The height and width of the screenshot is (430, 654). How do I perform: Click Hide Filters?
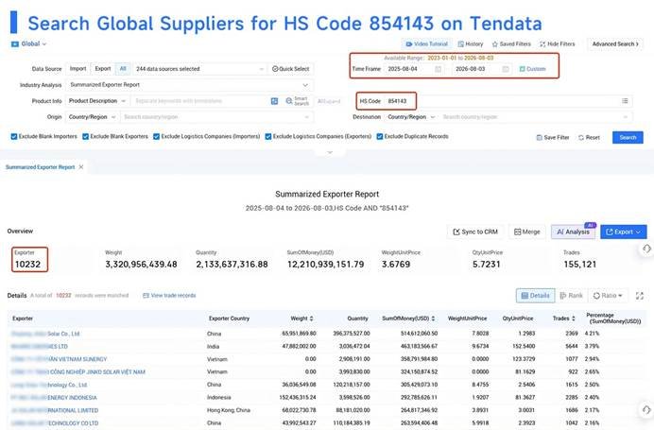click(558, 43)
